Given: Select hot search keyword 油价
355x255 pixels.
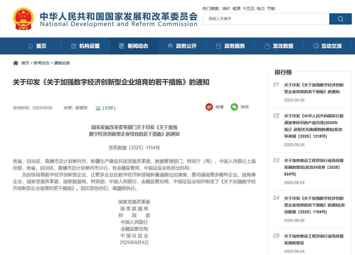Looking at the screenshot, I should coord(226,8).
